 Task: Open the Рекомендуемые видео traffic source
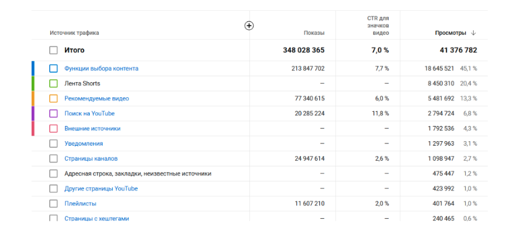(97, 98)
